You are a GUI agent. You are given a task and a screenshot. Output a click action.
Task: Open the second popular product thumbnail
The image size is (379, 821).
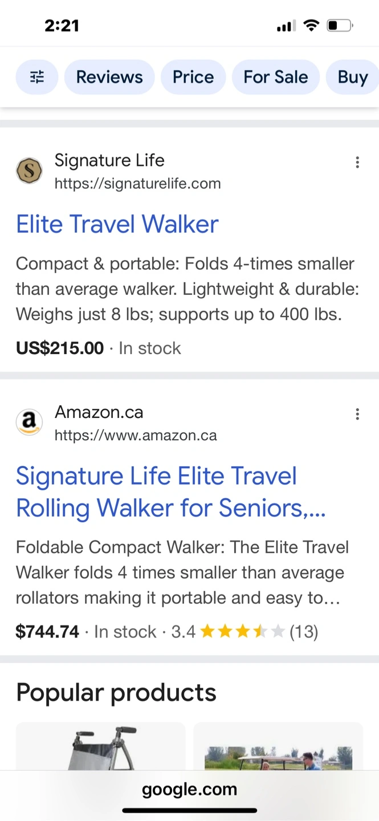click(278, 747)
